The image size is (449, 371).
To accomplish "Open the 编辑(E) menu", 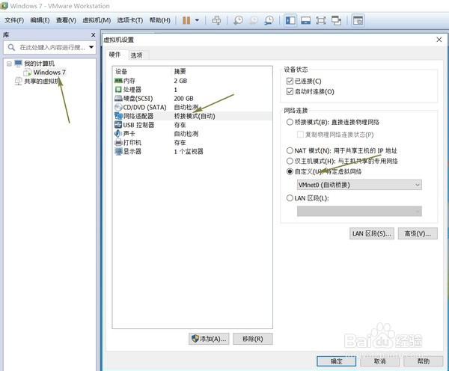I will point(40,20).
